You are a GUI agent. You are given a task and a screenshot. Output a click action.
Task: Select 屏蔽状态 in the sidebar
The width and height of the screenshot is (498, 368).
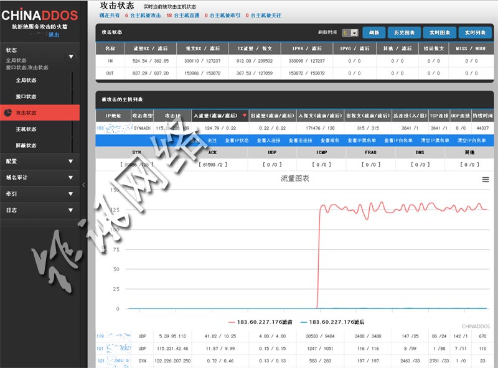pyautogui.click(x=26, y=145)
